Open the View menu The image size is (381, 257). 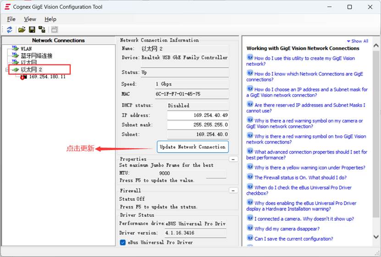(30, 19)
